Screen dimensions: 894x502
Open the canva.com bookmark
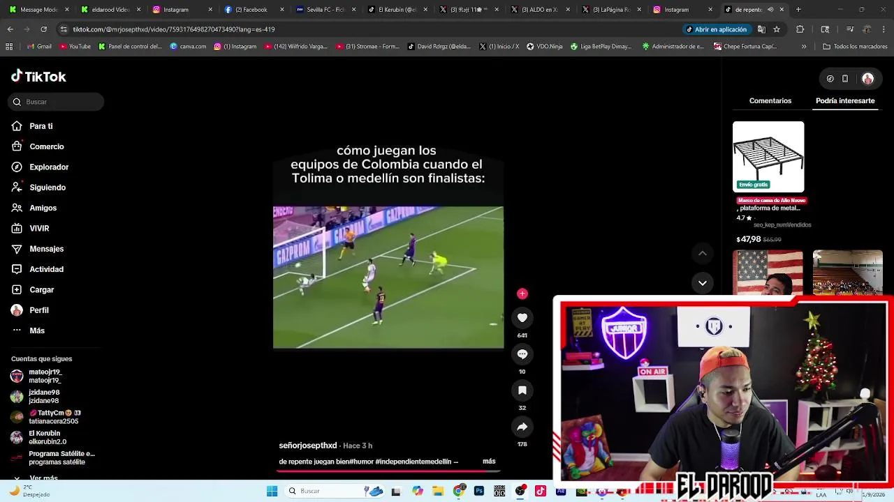189,47
